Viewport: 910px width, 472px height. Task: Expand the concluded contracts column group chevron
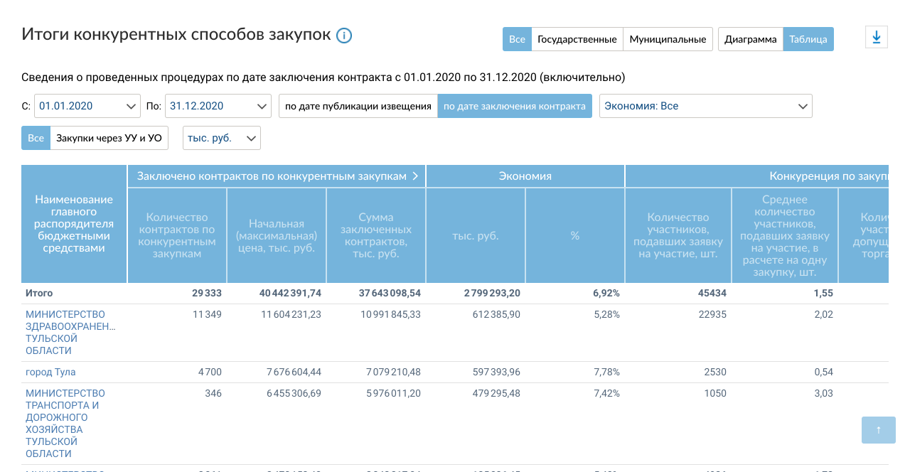415,176
